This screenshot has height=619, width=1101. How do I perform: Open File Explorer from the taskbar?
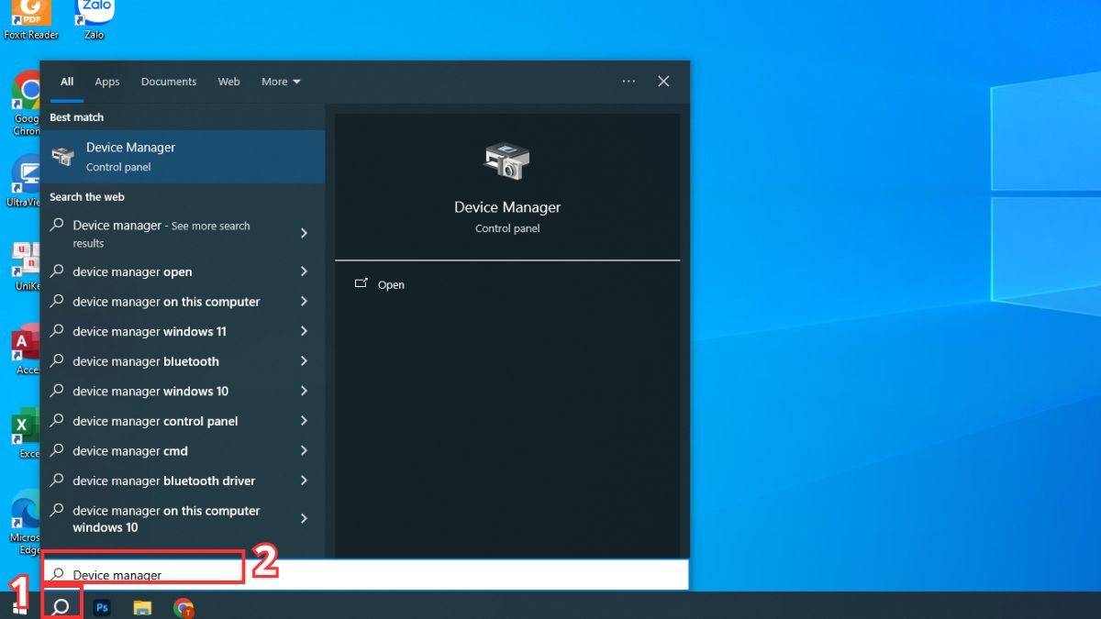tap(142, 607)
